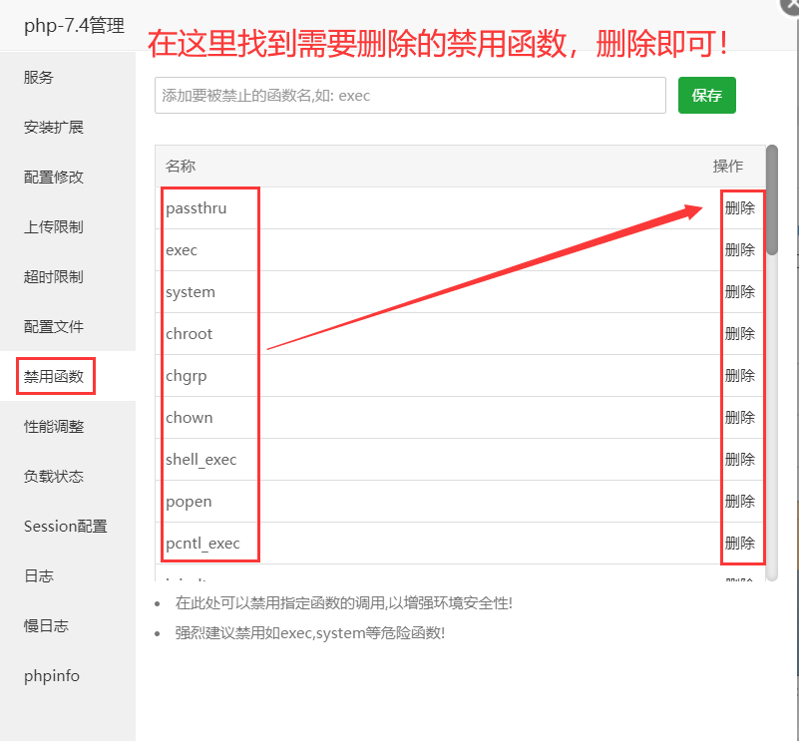Open the 慢日志 page
The width and height of the screenshot is (799, 741).
(46, 626)
